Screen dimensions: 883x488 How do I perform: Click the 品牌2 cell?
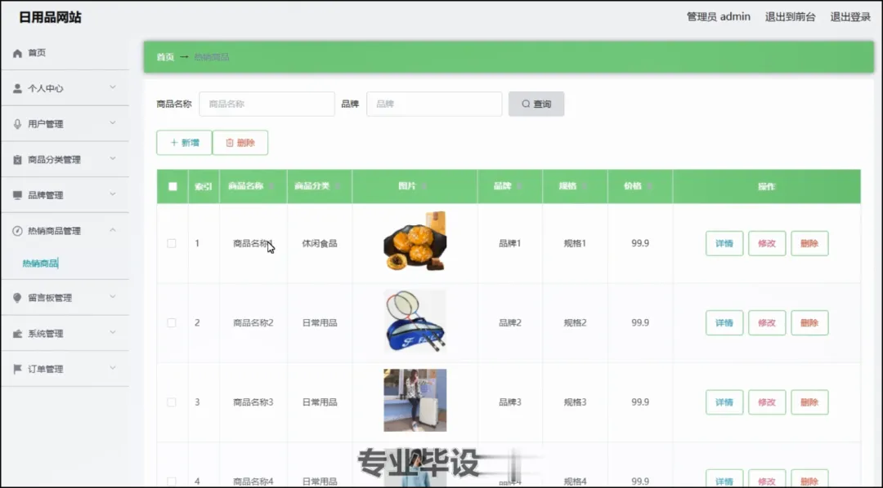pos(509,322)
